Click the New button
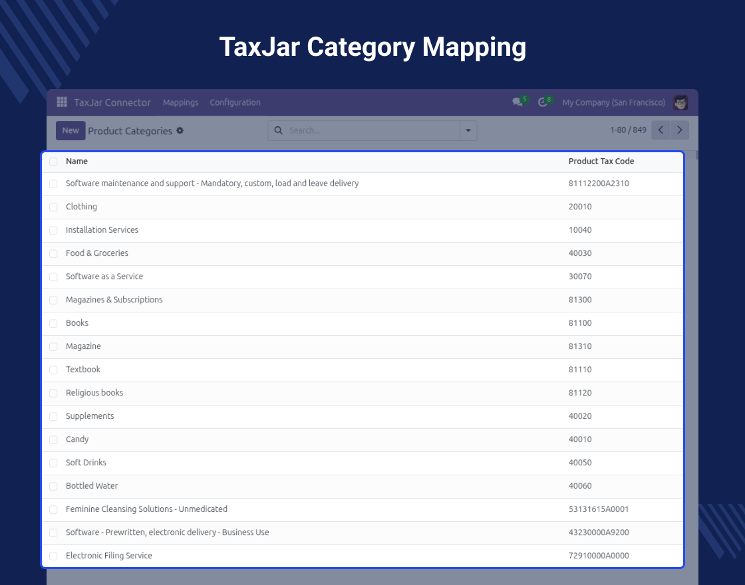745x585 pixels. click(x=71, y=130)
